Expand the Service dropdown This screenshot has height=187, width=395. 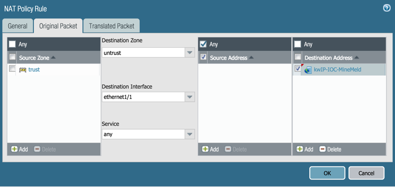pyautogui.click(x=190, y=134)
